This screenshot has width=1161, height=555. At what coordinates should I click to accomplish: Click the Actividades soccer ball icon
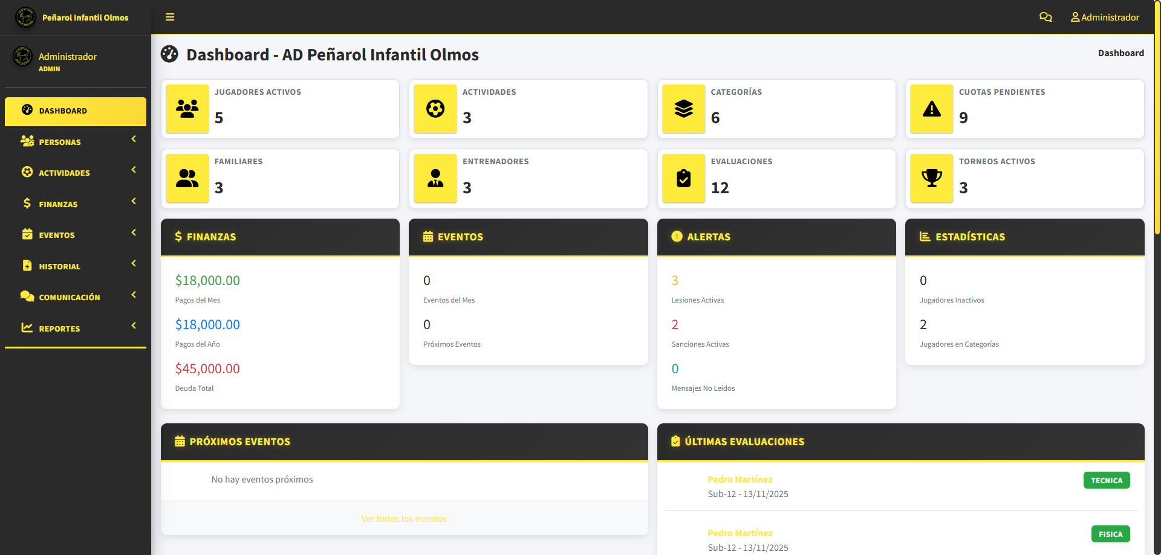[x=435, y=109]
